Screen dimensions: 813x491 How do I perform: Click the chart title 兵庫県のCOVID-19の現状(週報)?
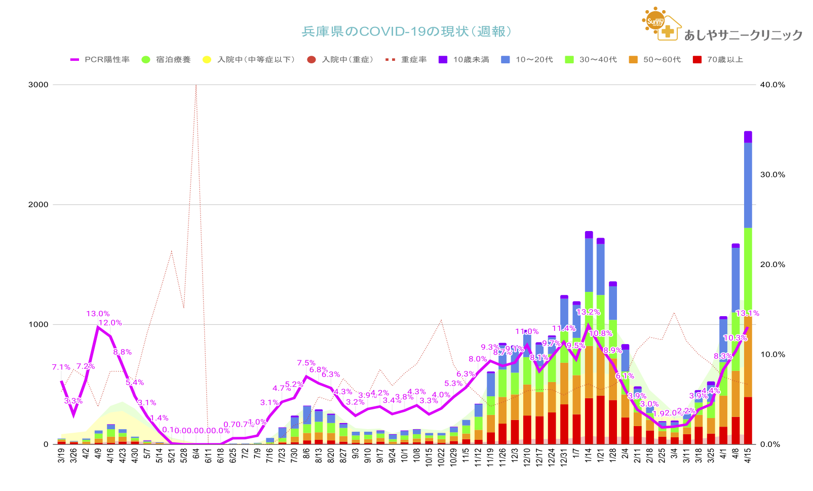[407, 31]
